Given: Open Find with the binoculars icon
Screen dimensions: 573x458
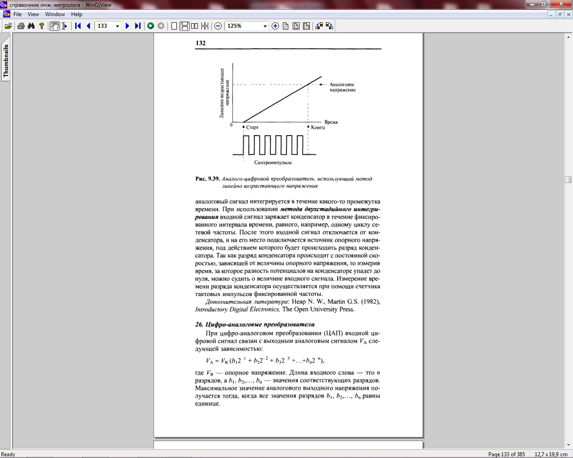Looking at the screenshot, I should coord(31,26).
